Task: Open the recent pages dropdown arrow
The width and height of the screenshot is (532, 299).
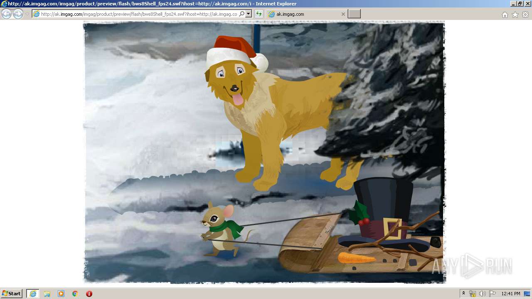Action: click(27, 14)
